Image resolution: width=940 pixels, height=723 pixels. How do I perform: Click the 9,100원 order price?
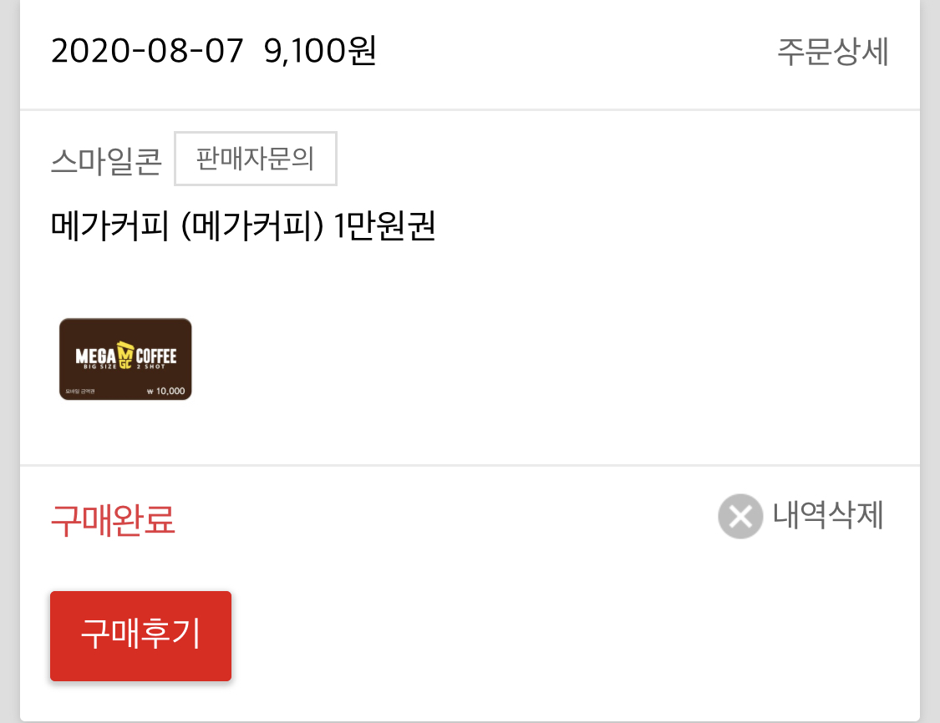point(320,51)
